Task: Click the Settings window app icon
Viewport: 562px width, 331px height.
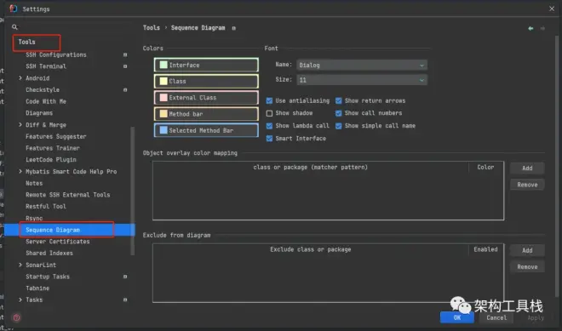Action: tap(14, 9)
